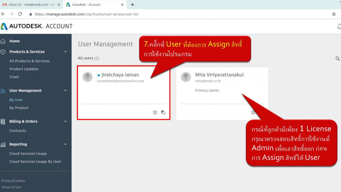Viewport: 341px width, 192px height.
Task: Click the Home icon in the sidebar
Action: click(3, 41)
